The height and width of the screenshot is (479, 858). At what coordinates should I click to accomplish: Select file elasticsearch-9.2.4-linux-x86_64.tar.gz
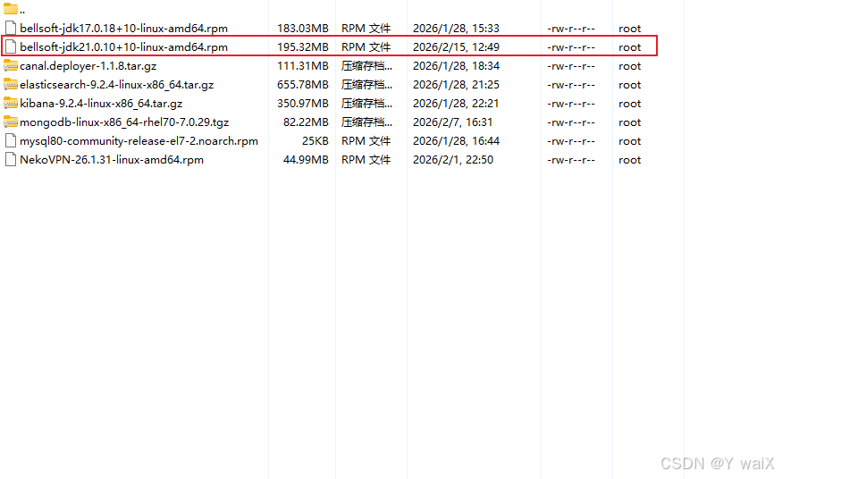[116, 85]
